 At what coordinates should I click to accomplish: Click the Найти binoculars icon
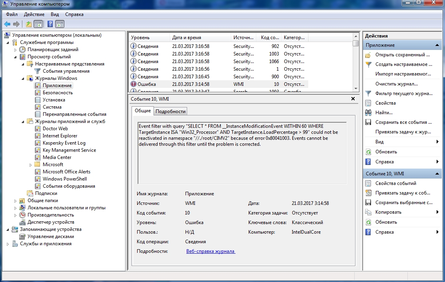(x=368, y=113)
